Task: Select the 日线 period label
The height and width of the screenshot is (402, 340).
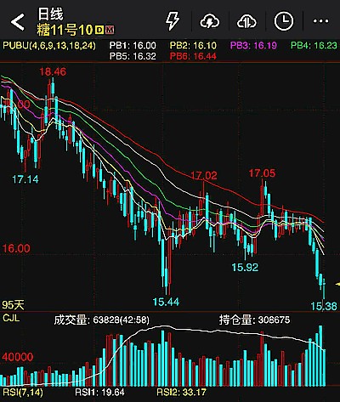Action: pyautogui.click(x=51, y=14)
